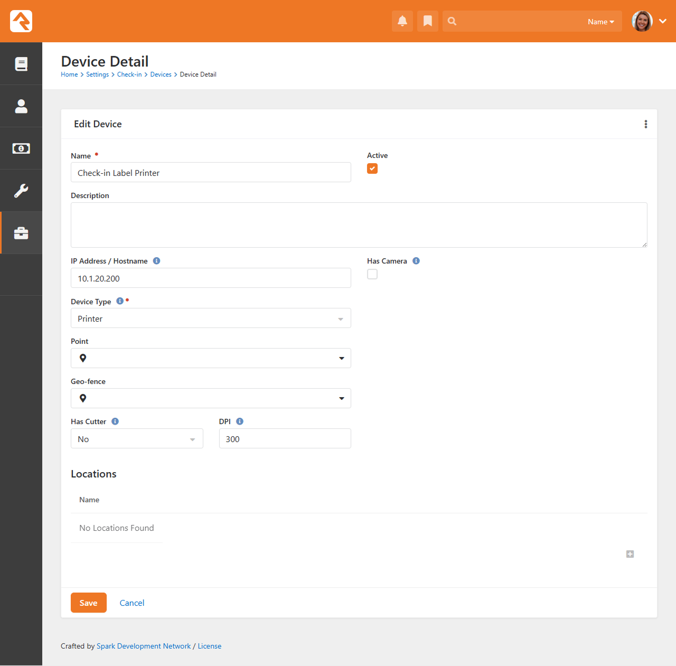
Task: Open Spark Development Network link
Action: 144,646
